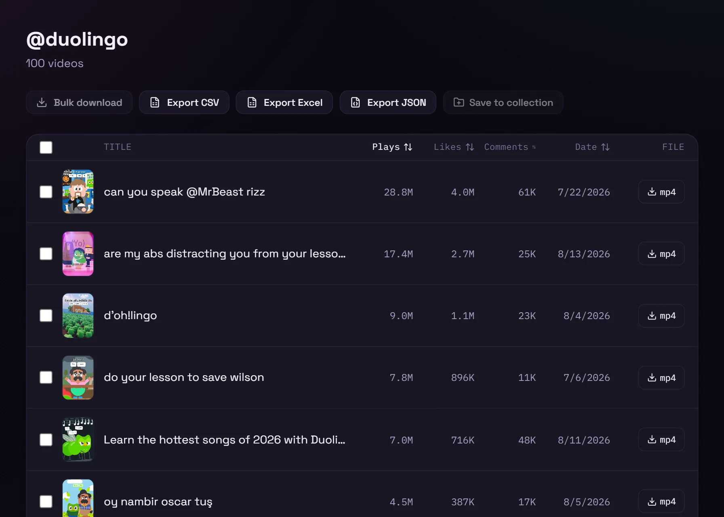Sort by Comments column header

(510, 147)
